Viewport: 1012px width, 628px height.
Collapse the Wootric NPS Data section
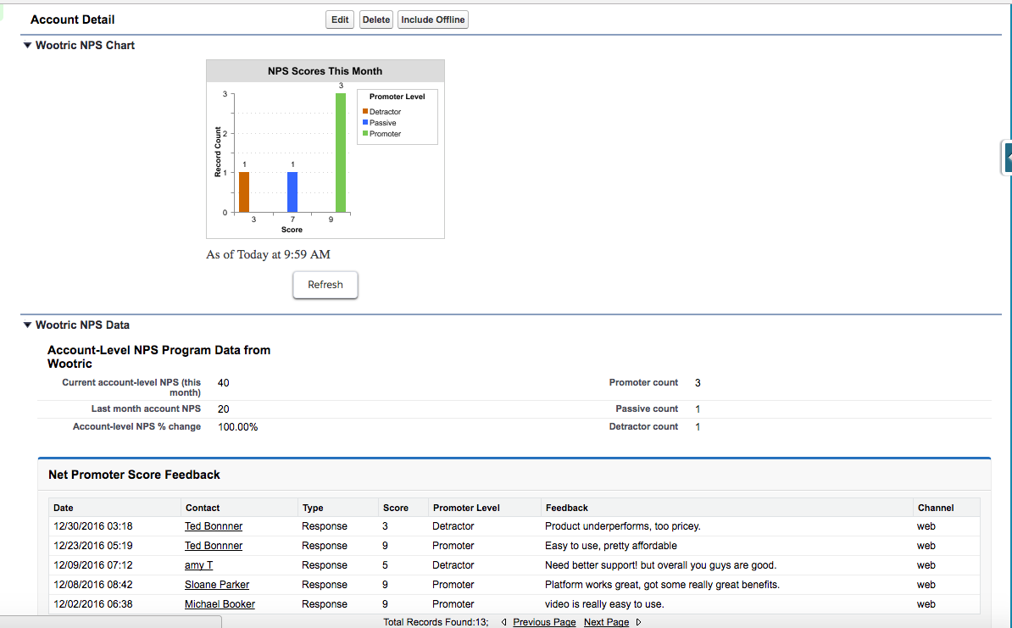(x=27, y=325)
